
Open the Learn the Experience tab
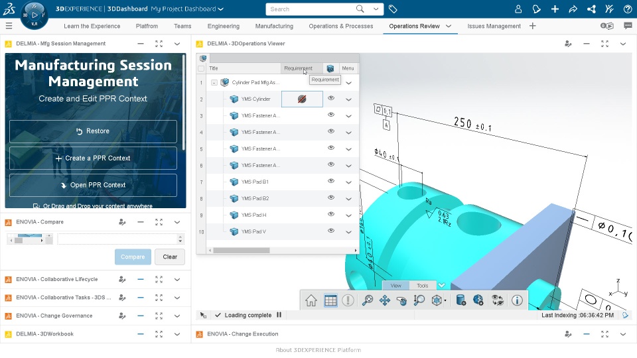tap(92, 26)
